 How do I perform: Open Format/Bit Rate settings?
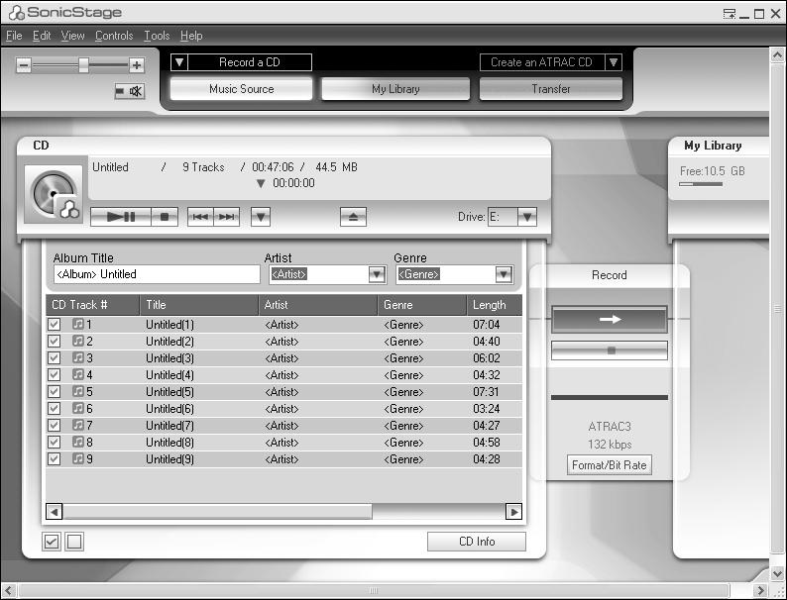(610, 465)
